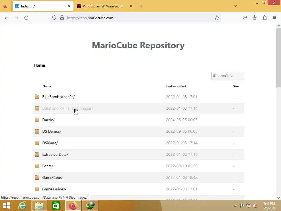Open a new tab with plus button
This screenshot has width=281, height=211.
[x=141, y=6]
